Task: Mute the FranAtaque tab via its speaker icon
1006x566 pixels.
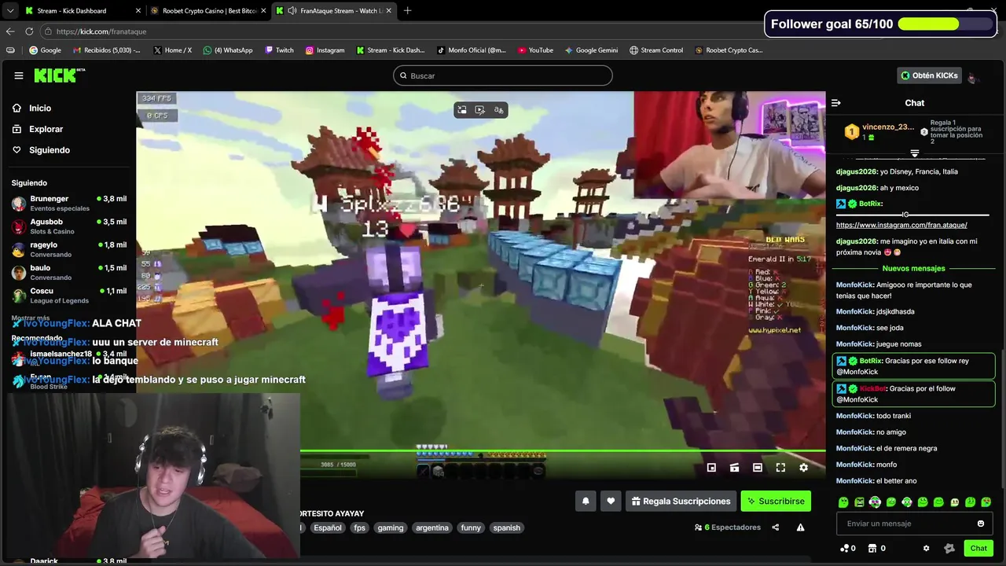Action: point(292,11)
